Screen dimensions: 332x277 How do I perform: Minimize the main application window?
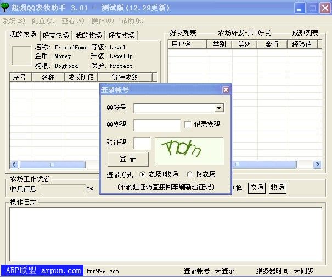point(300,8)
